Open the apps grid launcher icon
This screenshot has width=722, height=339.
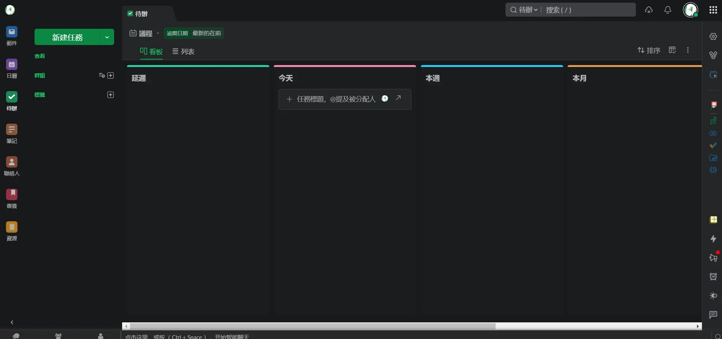(x=713, y=10)
